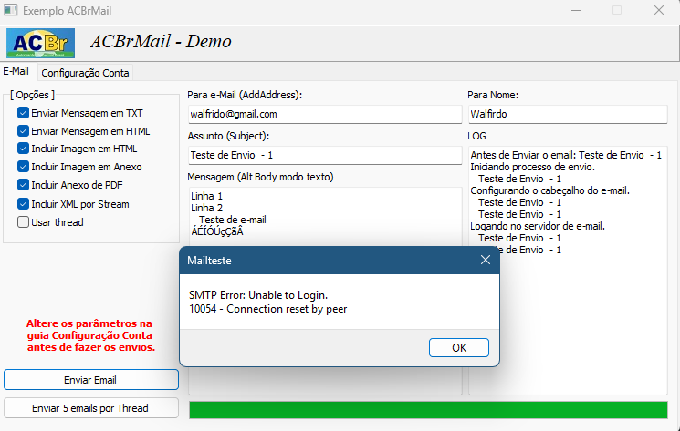
Task: Close the Exemplo ACBrMail main window
Action: pyautogui.click(x=659, y=10)
